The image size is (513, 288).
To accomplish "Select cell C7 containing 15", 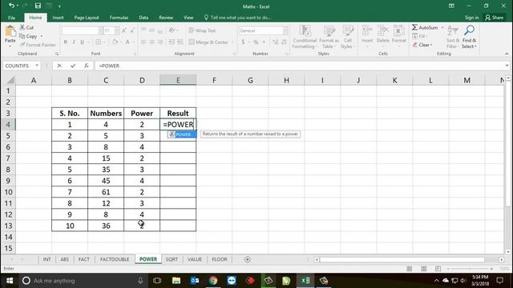I will pos(106,158).
